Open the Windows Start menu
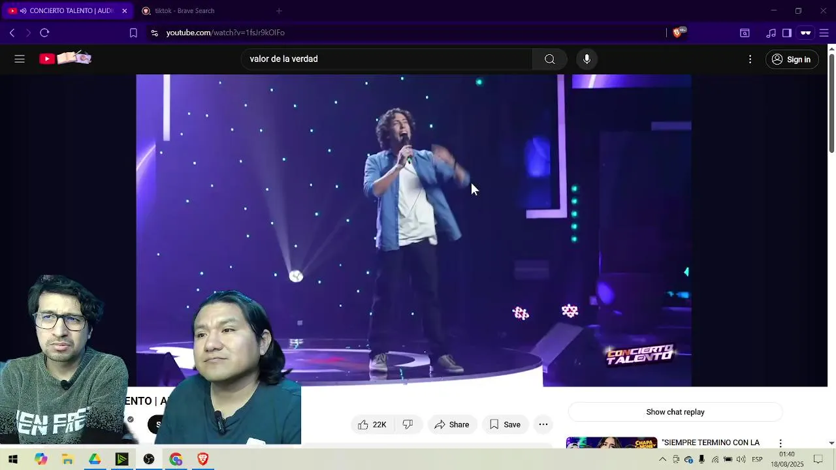The width and height of the screenshot is (836, 470). [13, 460]
